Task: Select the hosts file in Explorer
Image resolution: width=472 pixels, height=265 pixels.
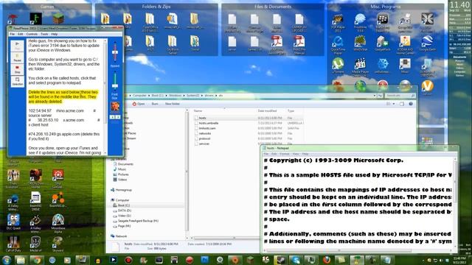Action: click(x=202, y=118)
